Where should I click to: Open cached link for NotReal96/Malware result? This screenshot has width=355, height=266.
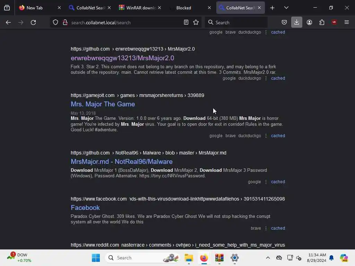pos(278,182)
